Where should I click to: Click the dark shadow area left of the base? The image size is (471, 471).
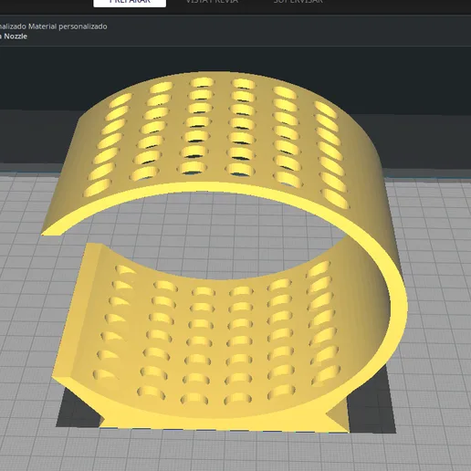(x=77, y=409)
